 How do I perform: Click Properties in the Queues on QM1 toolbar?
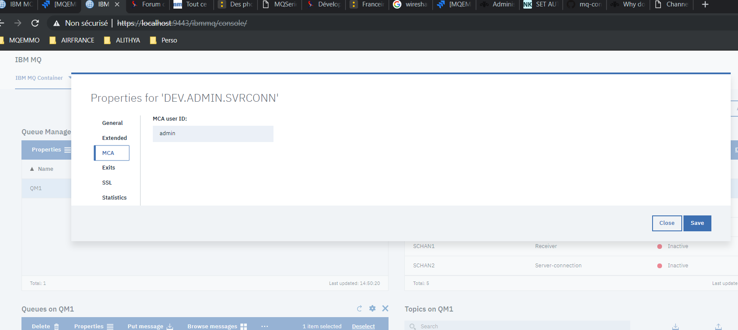point(94,326)
